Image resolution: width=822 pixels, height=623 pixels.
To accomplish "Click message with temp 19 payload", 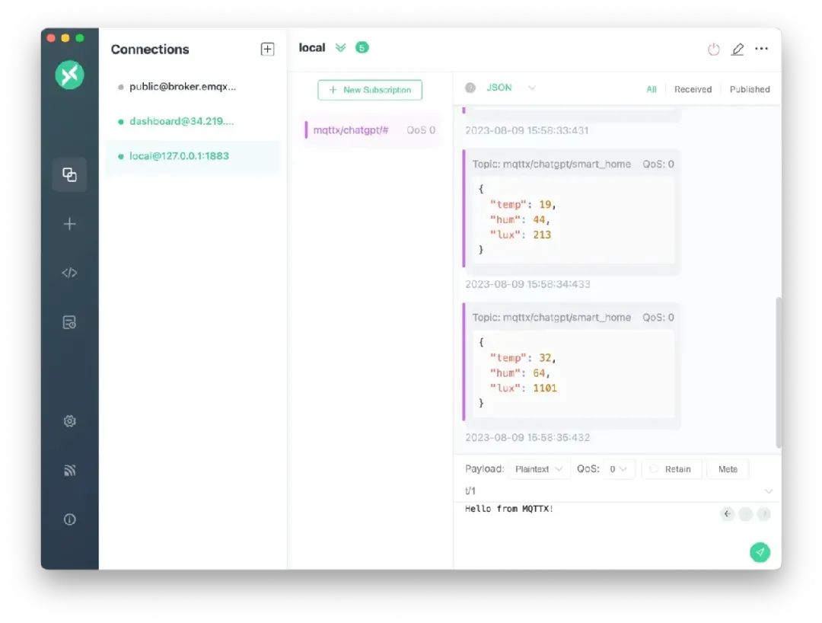I will (572, 212).
